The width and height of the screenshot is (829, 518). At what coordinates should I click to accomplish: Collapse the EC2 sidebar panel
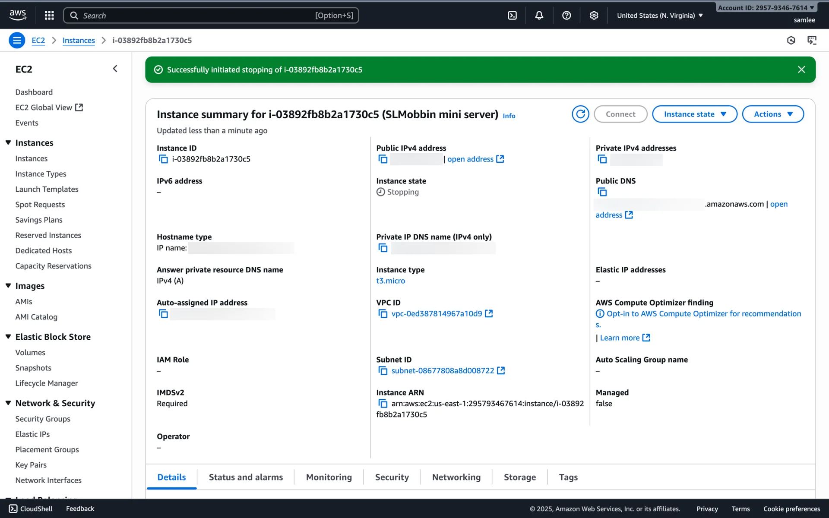pos(115,69)
